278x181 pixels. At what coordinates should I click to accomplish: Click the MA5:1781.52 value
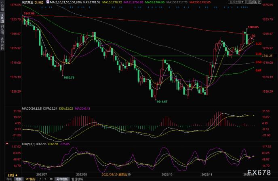(x=91, y=2)
